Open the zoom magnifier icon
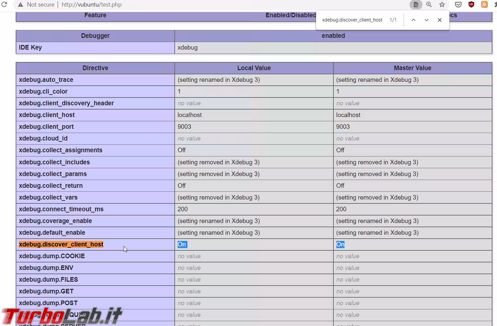 (x=429, y=5)
